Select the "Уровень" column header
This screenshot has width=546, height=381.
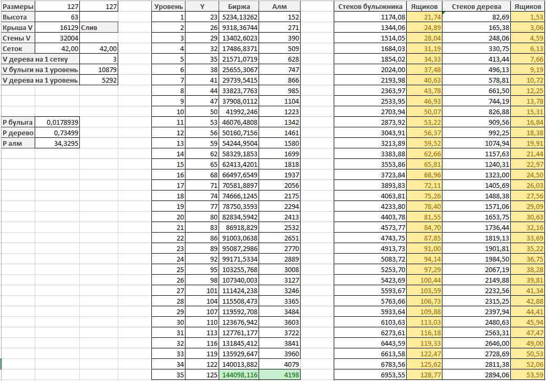(168, 7)
